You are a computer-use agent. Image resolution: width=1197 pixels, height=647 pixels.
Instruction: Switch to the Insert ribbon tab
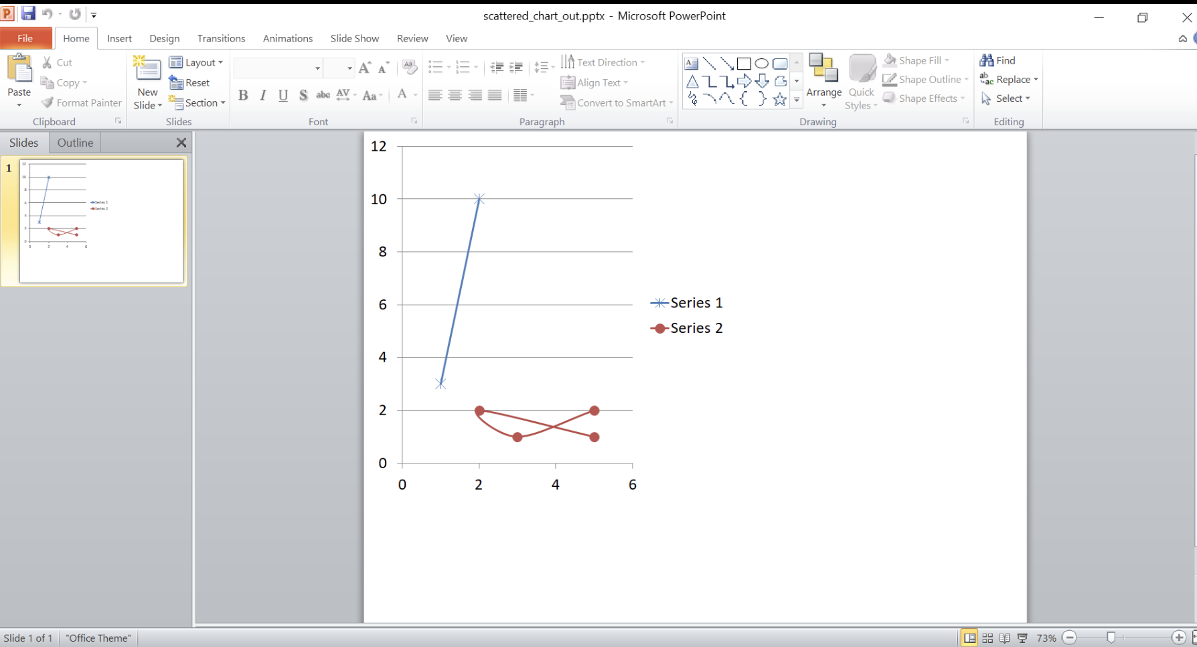tap(119, 38)
